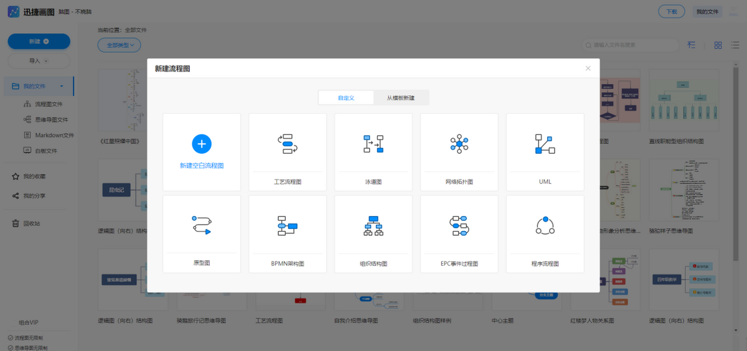Choose the 泳道图 swimlane icon

tap(373, 144)
